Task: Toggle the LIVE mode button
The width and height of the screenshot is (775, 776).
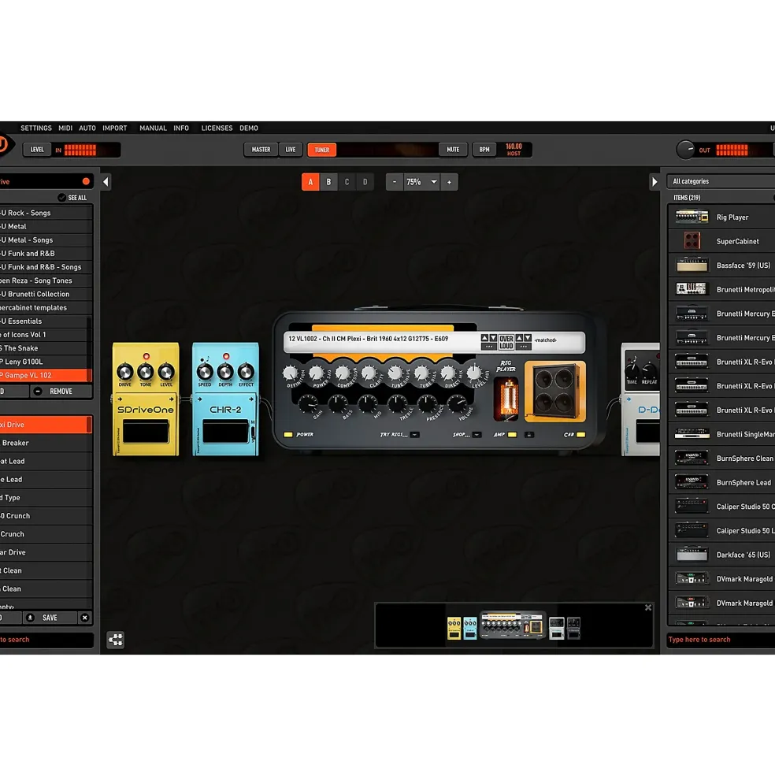Action: [x=291, y=150]
